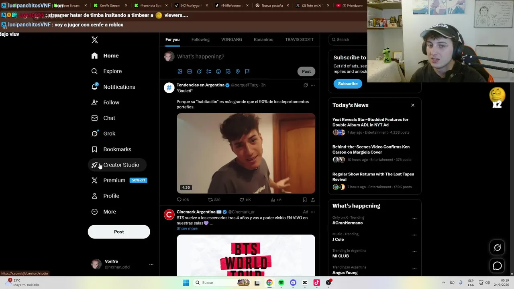Open more options for Angus Young trend
Viewport: 514px width, 289px height.
[x=414, y=268]
